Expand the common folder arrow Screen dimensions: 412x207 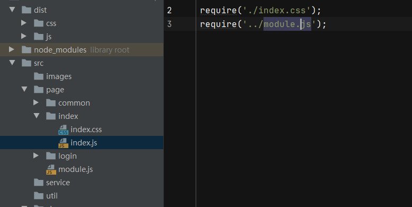click(36, 102)
